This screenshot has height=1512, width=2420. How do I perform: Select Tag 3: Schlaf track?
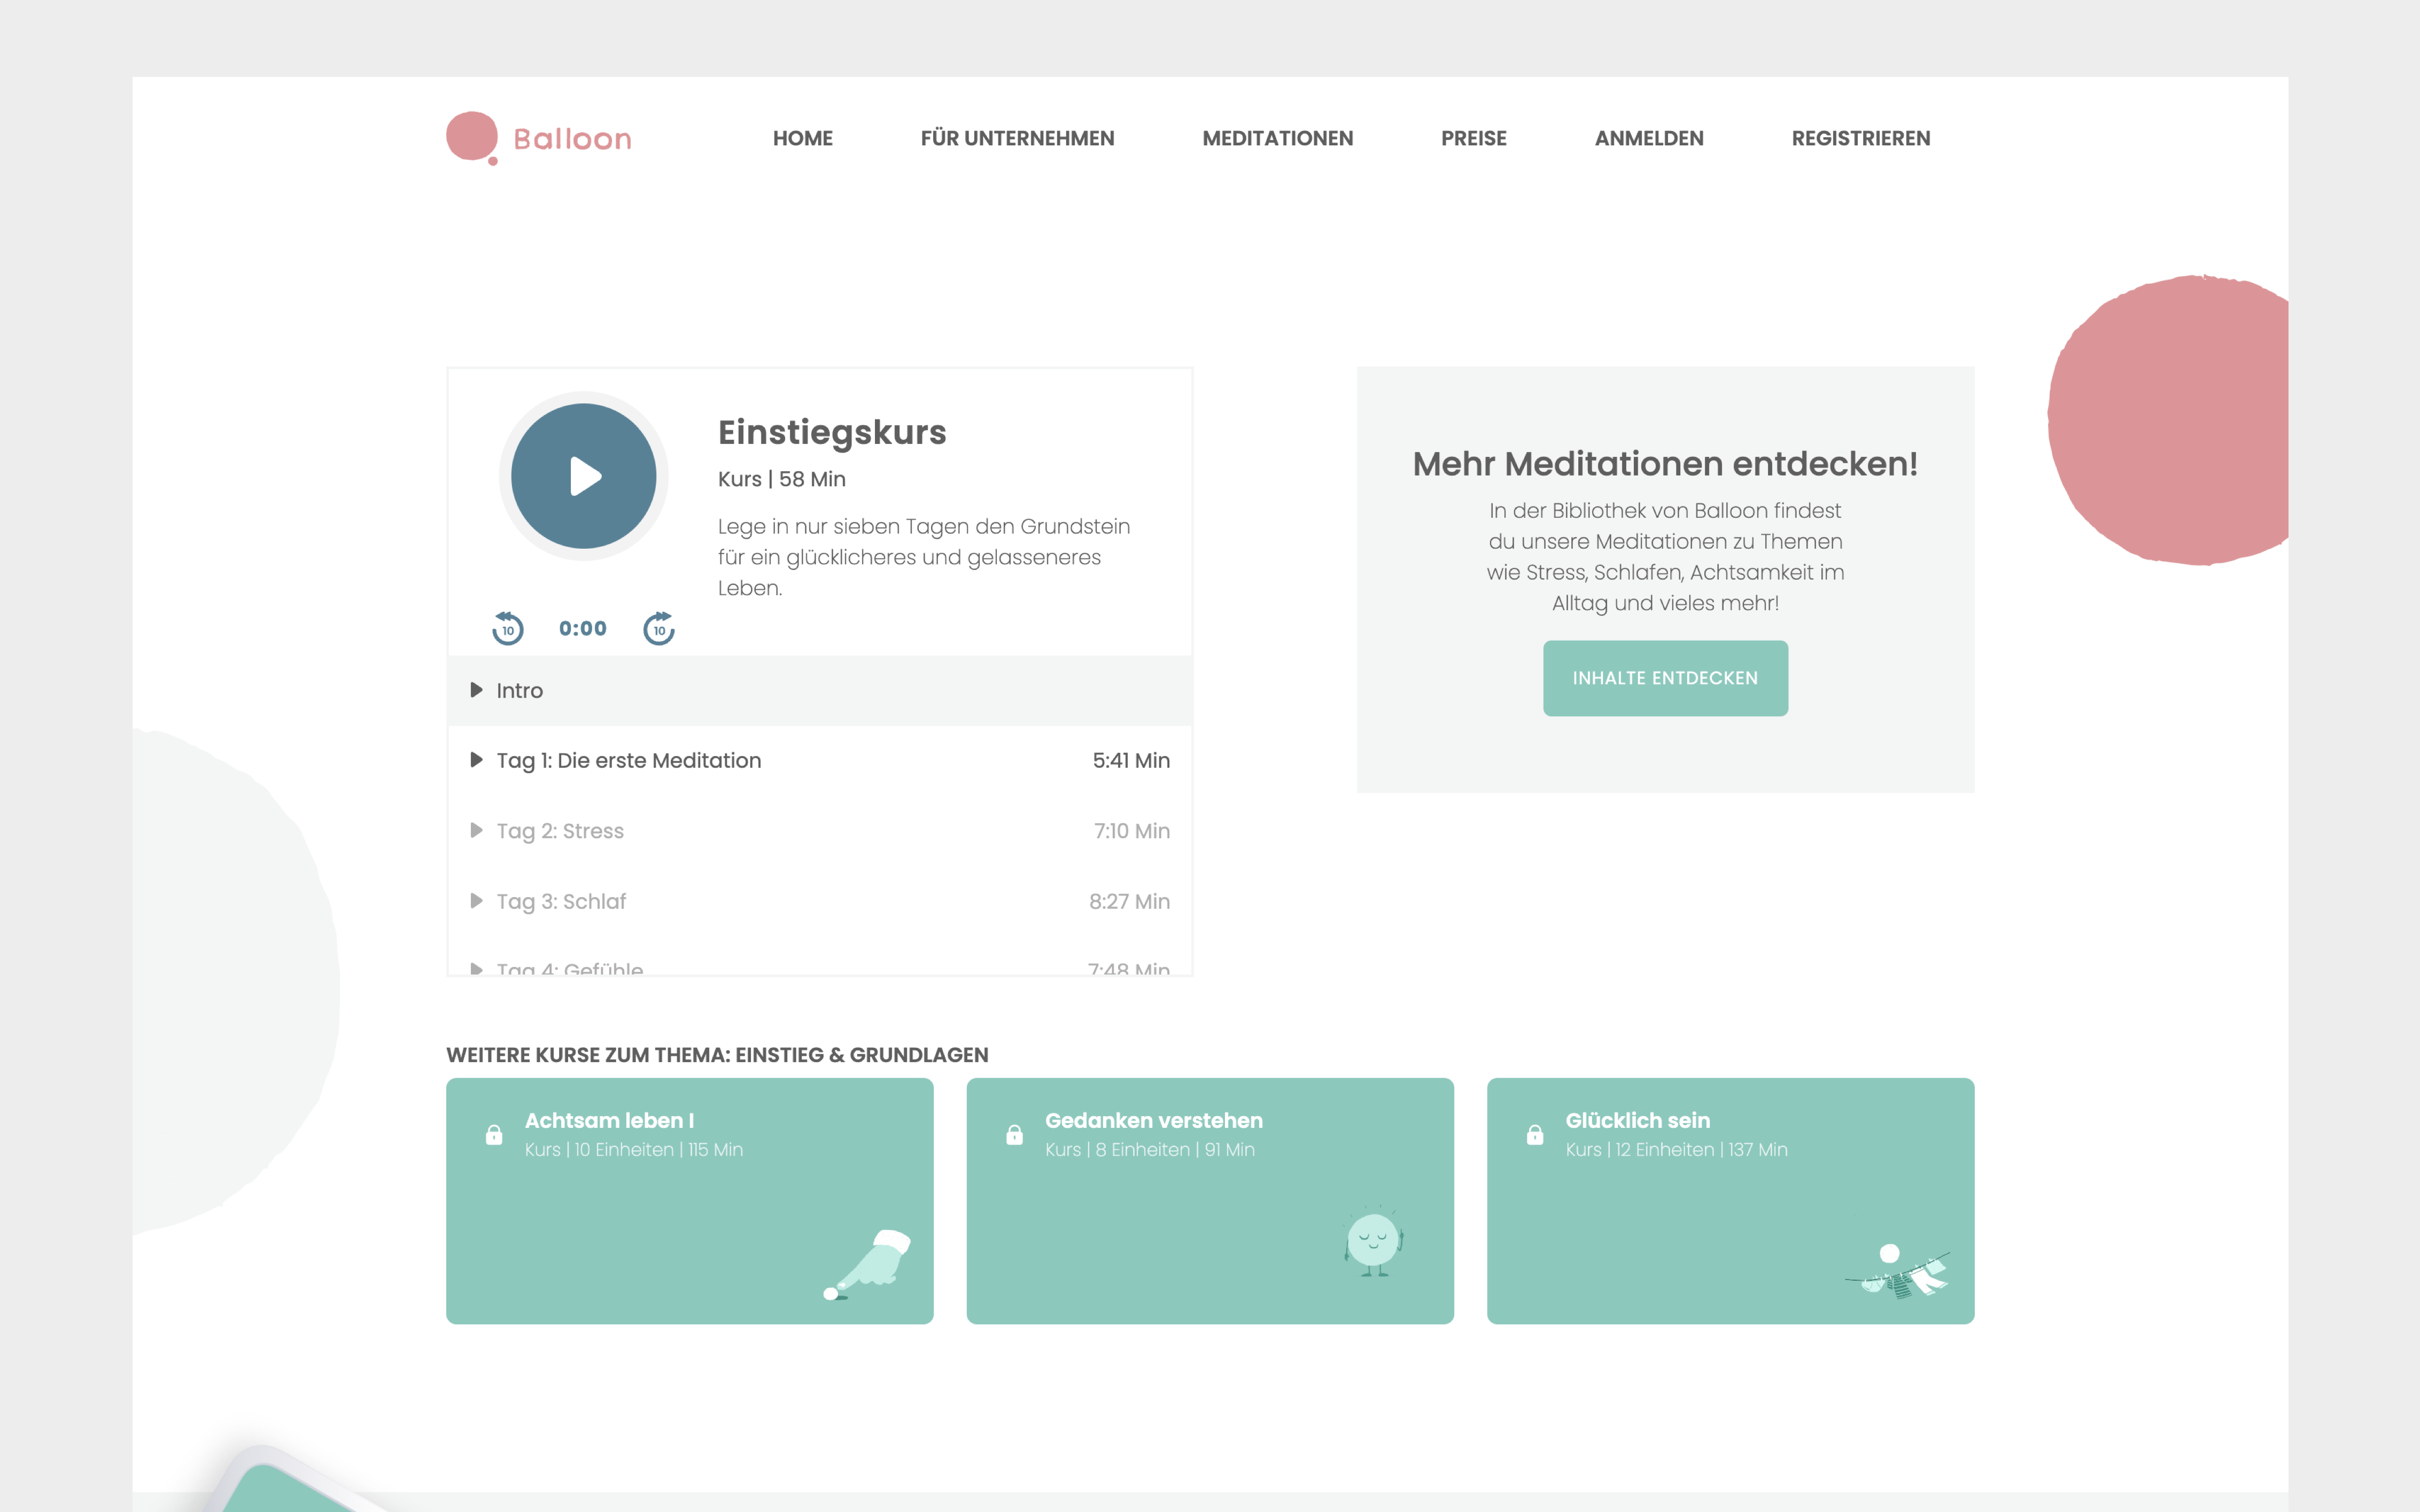point(820,901)
